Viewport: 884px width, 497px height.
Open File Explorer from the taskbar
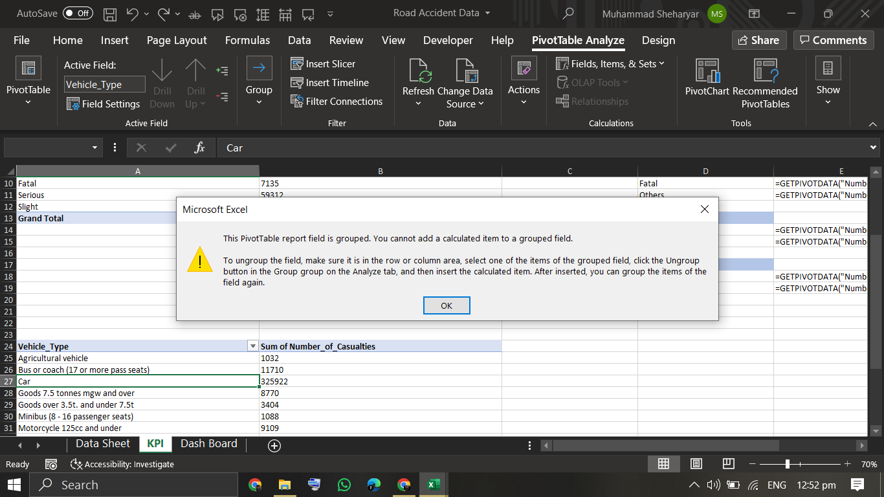point(285,485)
